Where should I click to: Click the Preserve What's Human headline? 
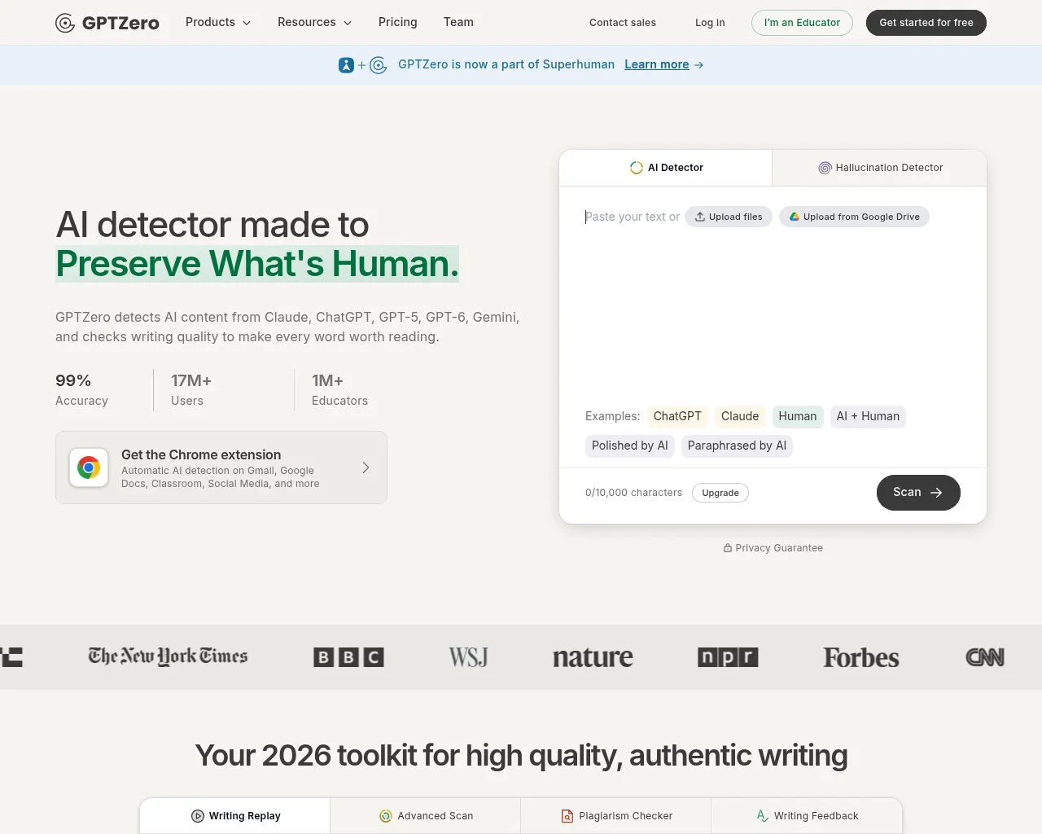tap(257, 264)
